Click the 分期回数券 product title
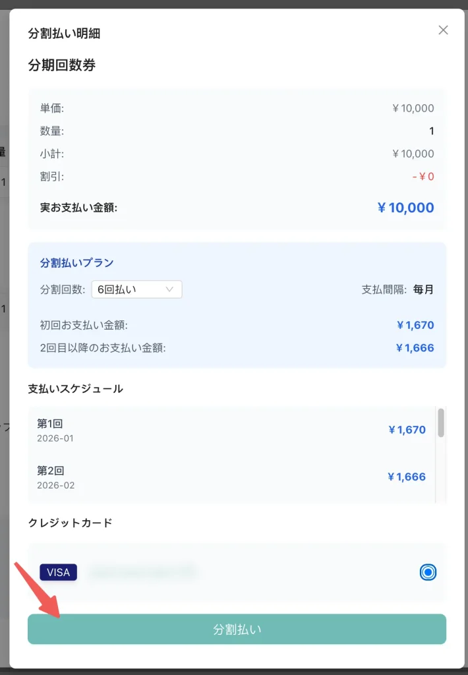The height and width of the screenshot is (675, 468). coord(62,65)
